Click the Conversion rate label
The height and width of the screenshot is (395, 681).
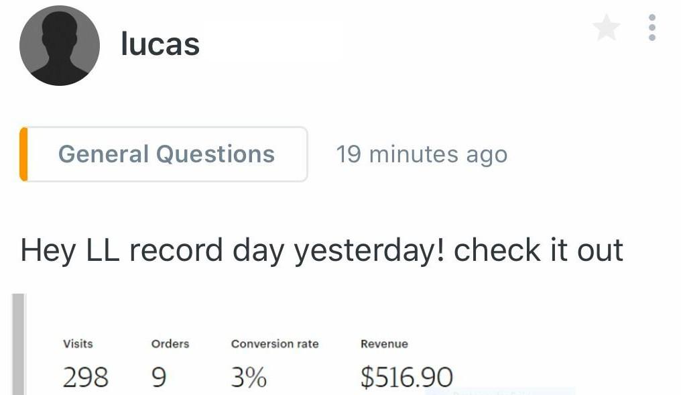275,344
